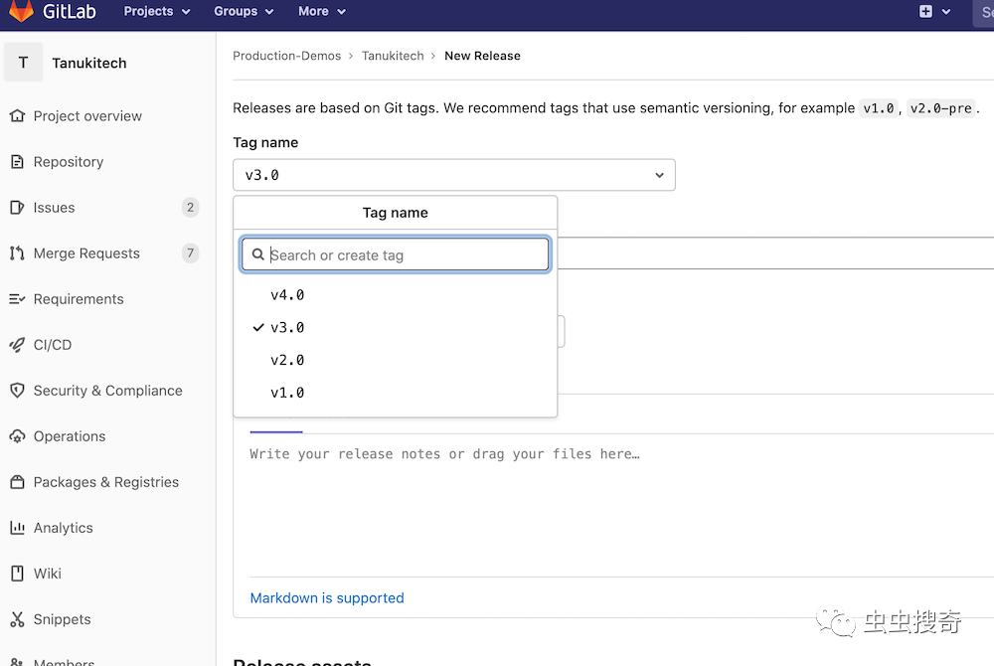Screen dimensions: 994x666
Task: Click the CI/CD rocket icon
Action: 17,345
